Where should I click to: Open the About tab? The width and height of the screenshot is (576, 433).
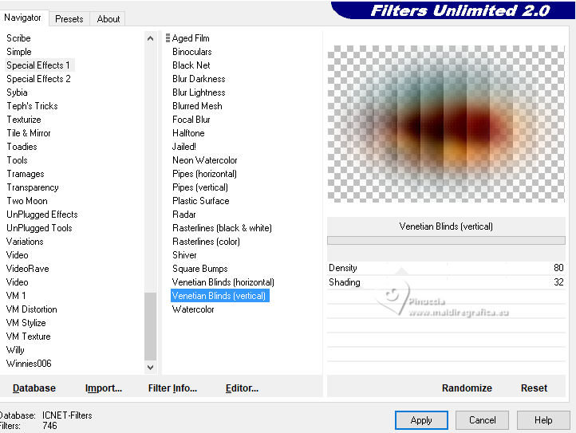108,18
